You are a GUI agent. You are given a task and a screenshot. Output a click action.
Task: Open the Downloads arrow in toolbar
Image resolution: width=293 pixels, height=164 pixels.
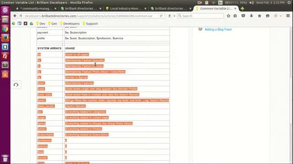click(x=251, y=16)
